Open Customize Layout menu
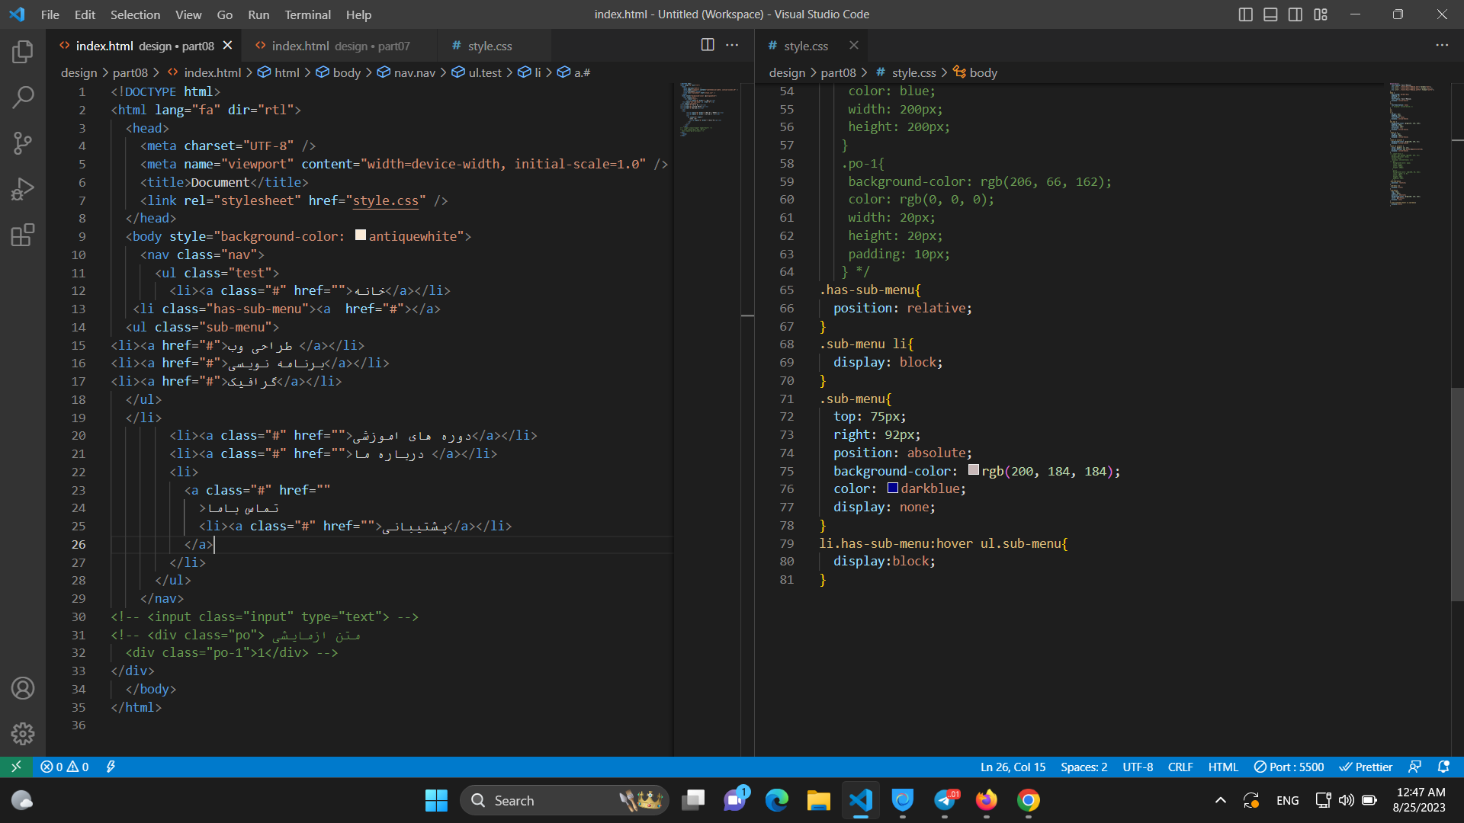This screenshot has width=1464, height=823. point(1321,14)
